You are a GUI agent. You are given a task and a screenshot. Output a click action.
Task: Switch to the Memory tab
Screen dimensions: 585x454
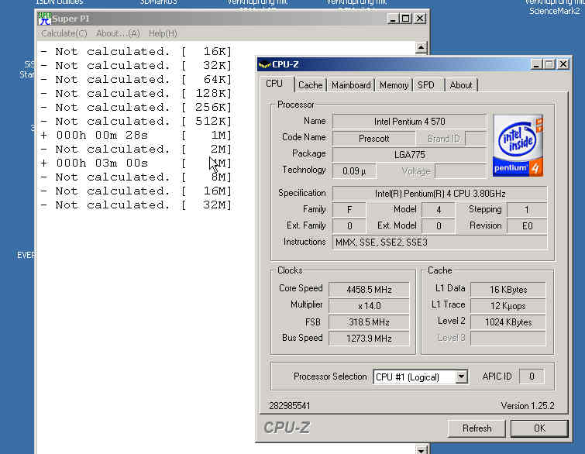tap(394, 85)
